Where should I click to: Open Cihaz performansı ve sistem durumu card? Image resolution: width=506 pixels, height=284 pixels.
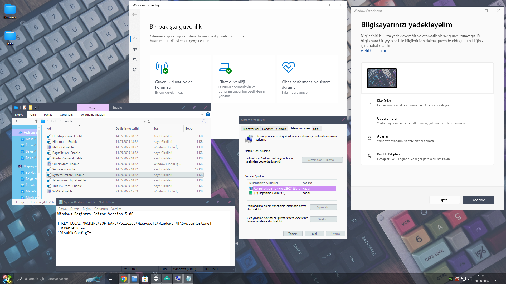pyautogui.click(x=307, y=79)
